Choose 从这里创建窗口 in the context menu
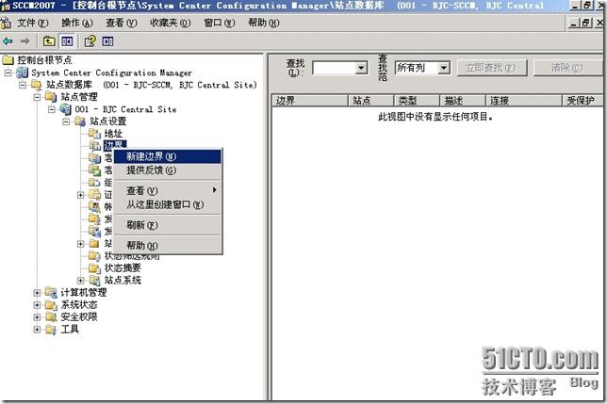Viewport: 607px width, 404px height. [168, 204]
